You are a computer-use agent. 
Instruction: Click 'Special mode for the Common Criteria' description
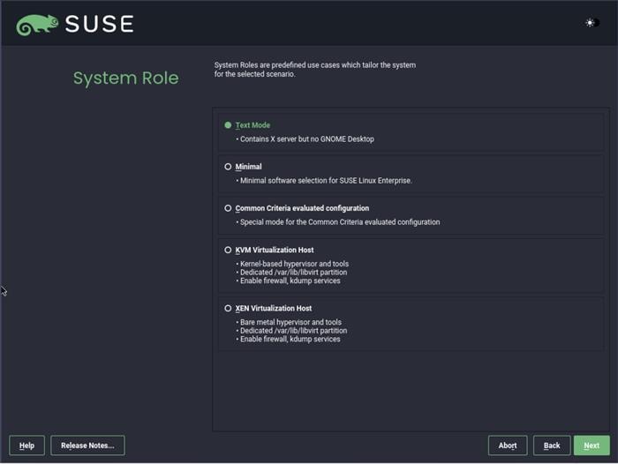[x=340, y=222]
